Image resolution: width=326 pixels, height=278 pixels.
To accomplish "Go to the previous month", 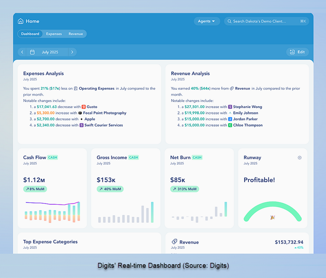I will [x=22, y=52].
